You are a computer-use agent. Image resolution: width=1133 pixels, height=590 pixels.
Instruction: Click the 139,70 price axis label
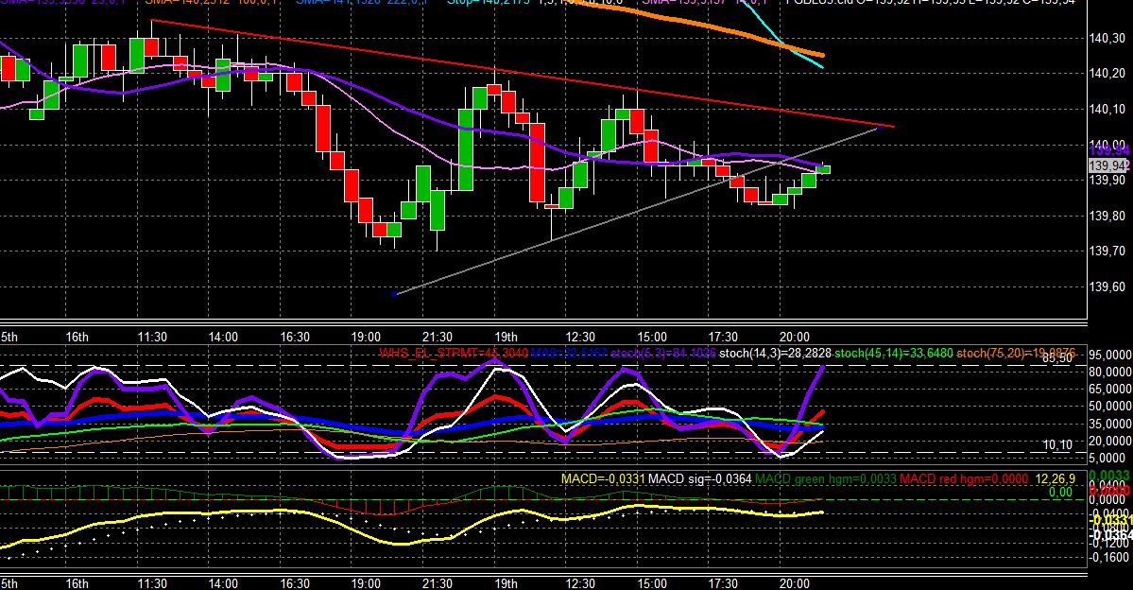(x=1107, y=251)
